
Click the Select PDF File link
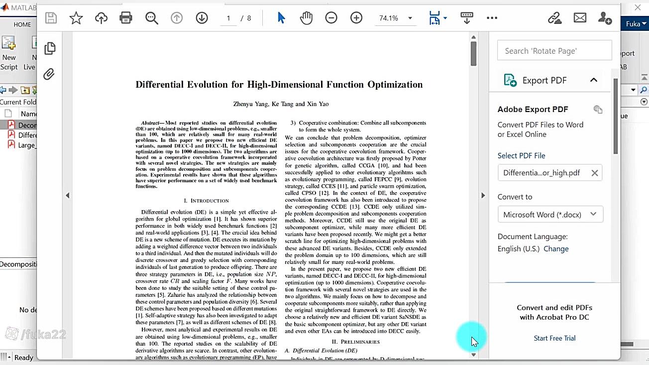pos(522,155)
